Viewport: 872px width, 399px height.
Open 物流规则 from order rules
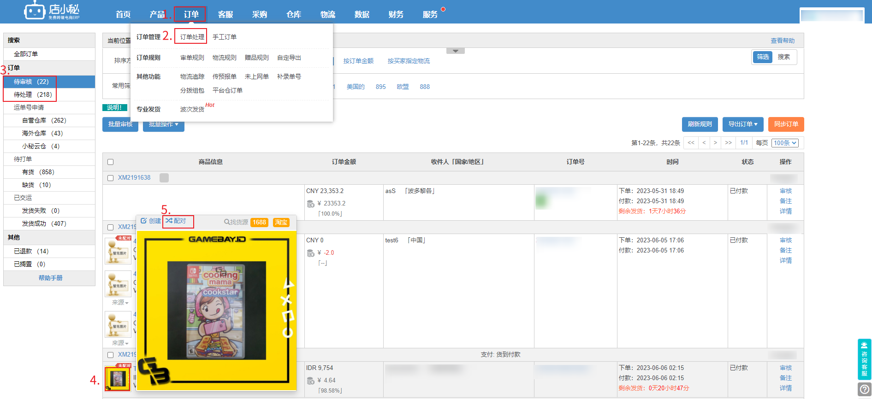[x=225, y=58]
